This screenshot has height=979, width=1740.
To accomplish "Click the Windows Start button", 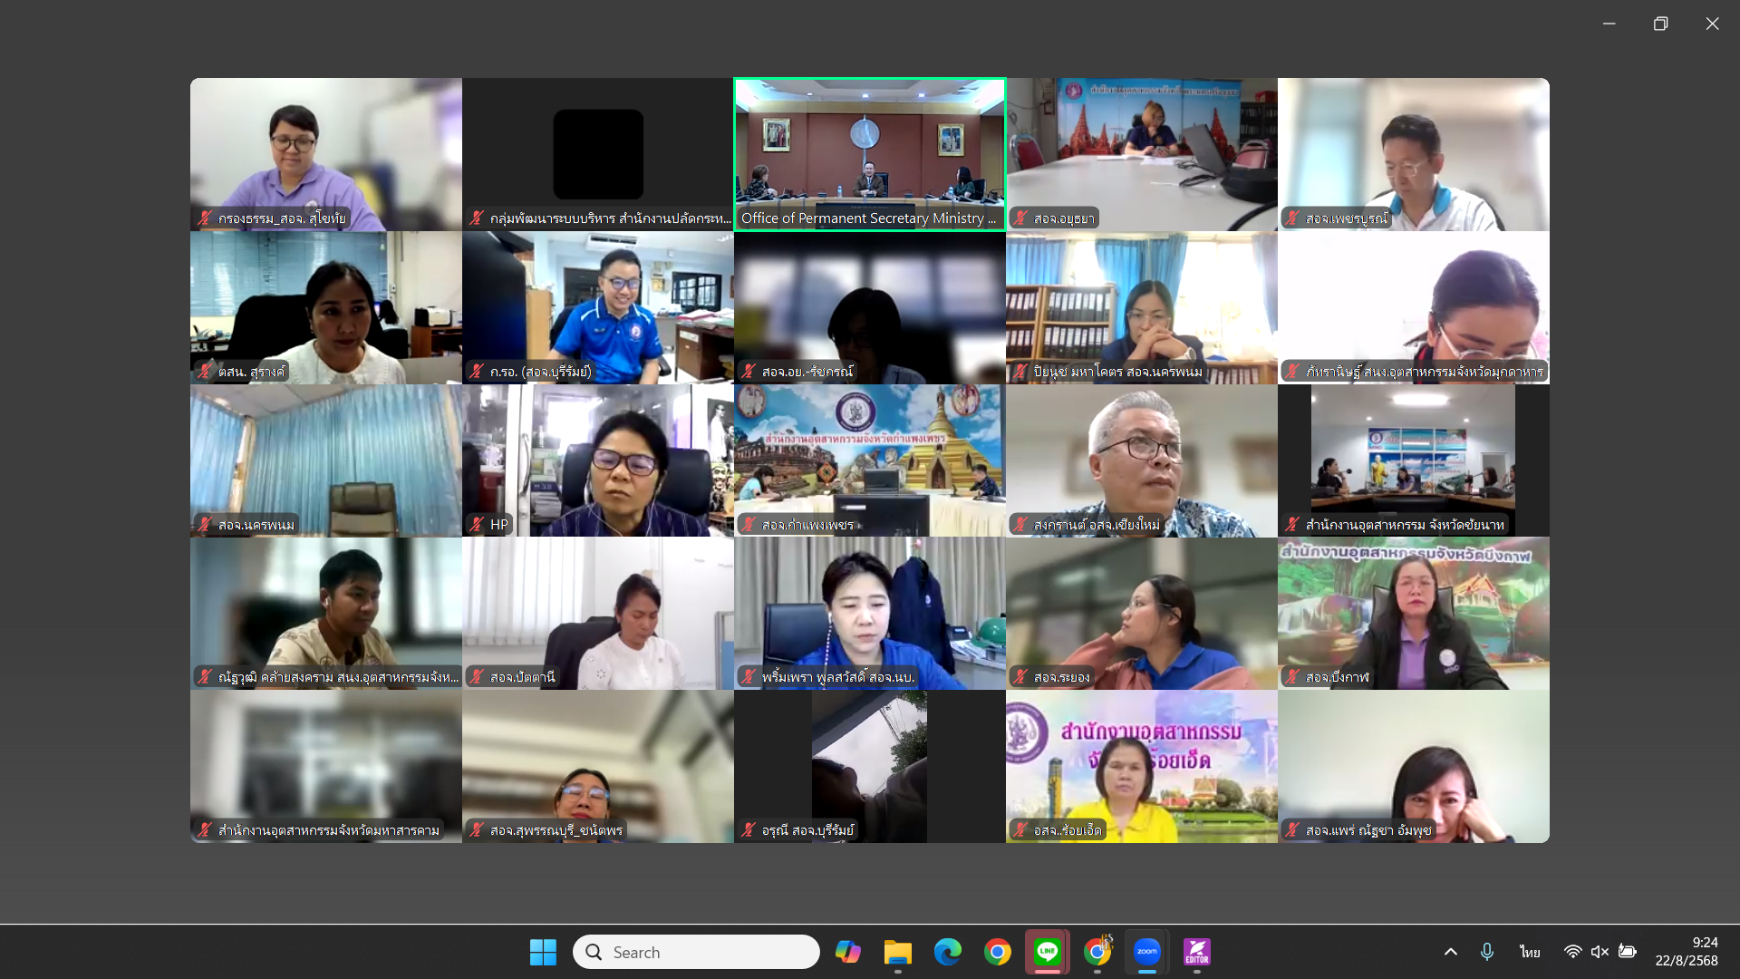I will 543,952.
